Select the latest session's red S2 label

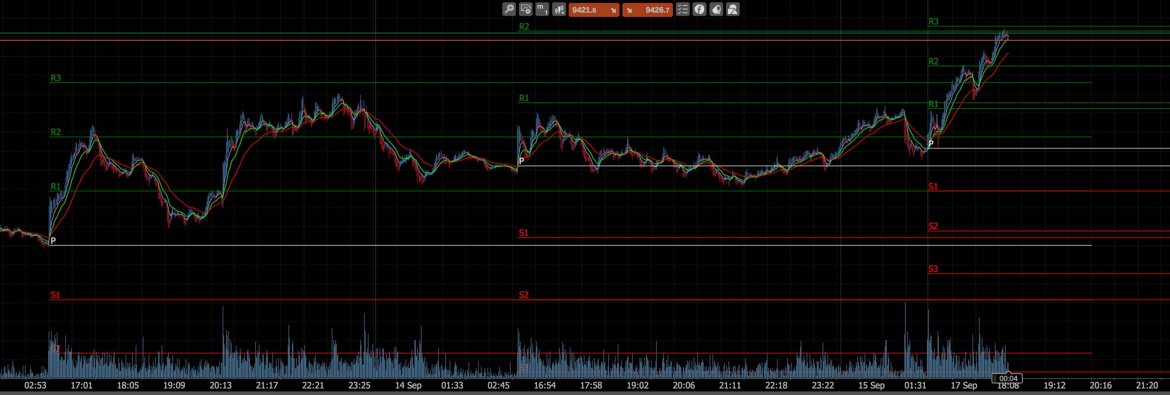click(934, 226)
